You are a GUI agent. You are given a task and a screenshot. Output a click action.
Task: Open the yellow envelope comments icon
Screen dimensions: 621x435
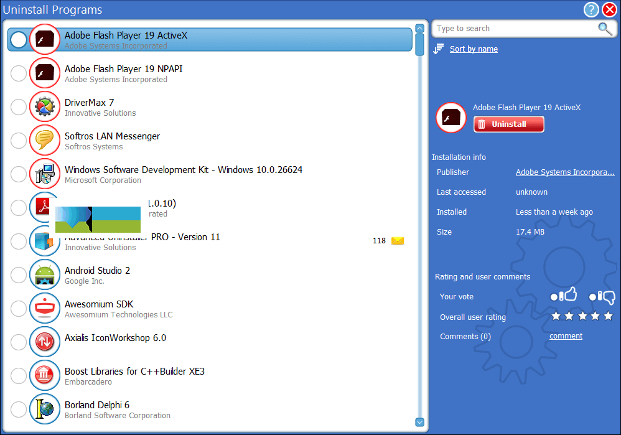click(398, 241)
